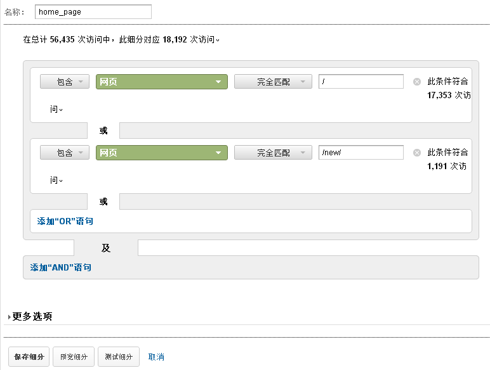Expand the first condition's 17,353 visits arrow

[x=62, y=110]
